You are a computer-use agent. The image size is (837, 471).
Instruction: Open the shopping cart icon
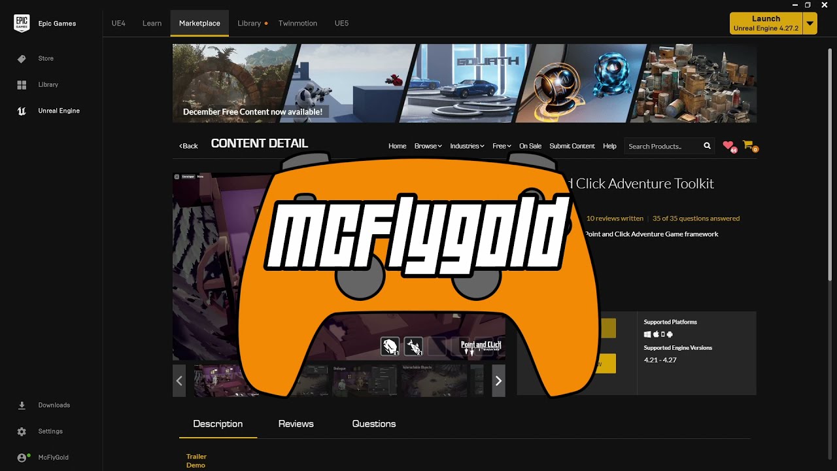(748, 145)
